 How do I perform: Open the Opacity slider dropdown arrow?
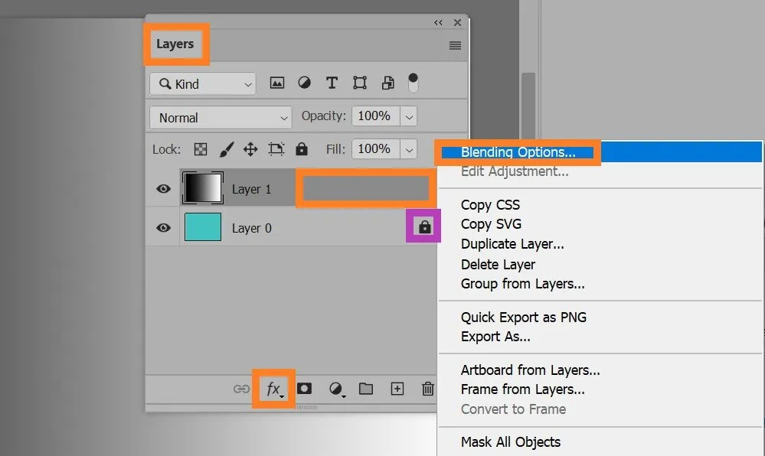tap(409, 116)
